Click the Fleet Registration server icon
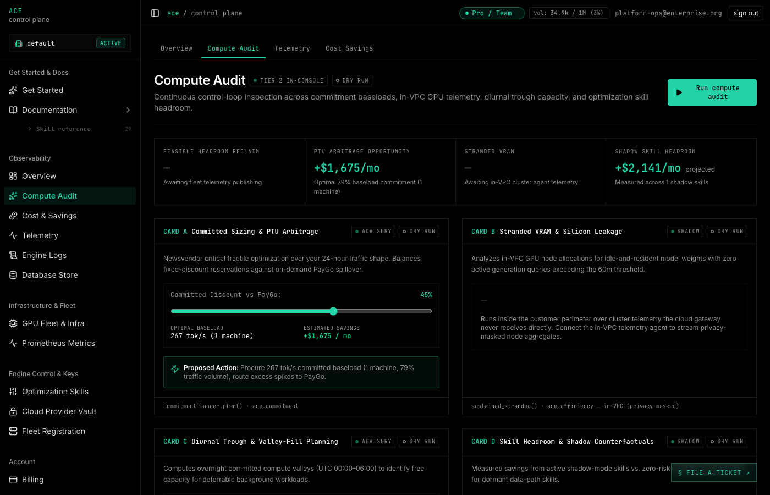This screenshot has width=770, height=495. (13, 431)
